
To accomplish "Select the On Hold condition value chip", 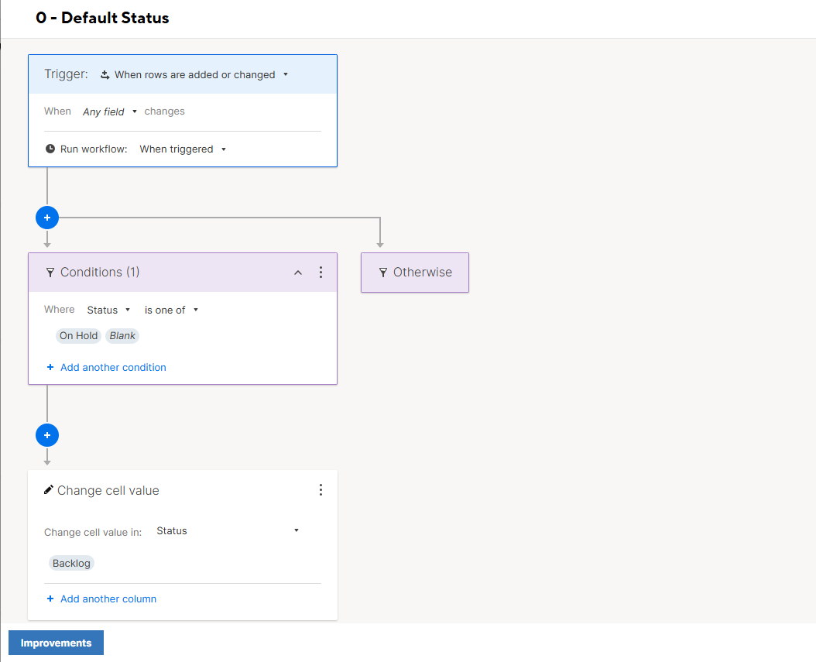I will tap(79, 335).
